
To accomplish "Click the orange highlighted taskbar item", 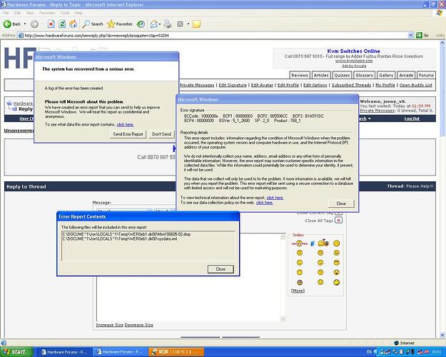I will click(x=176, y=352).
